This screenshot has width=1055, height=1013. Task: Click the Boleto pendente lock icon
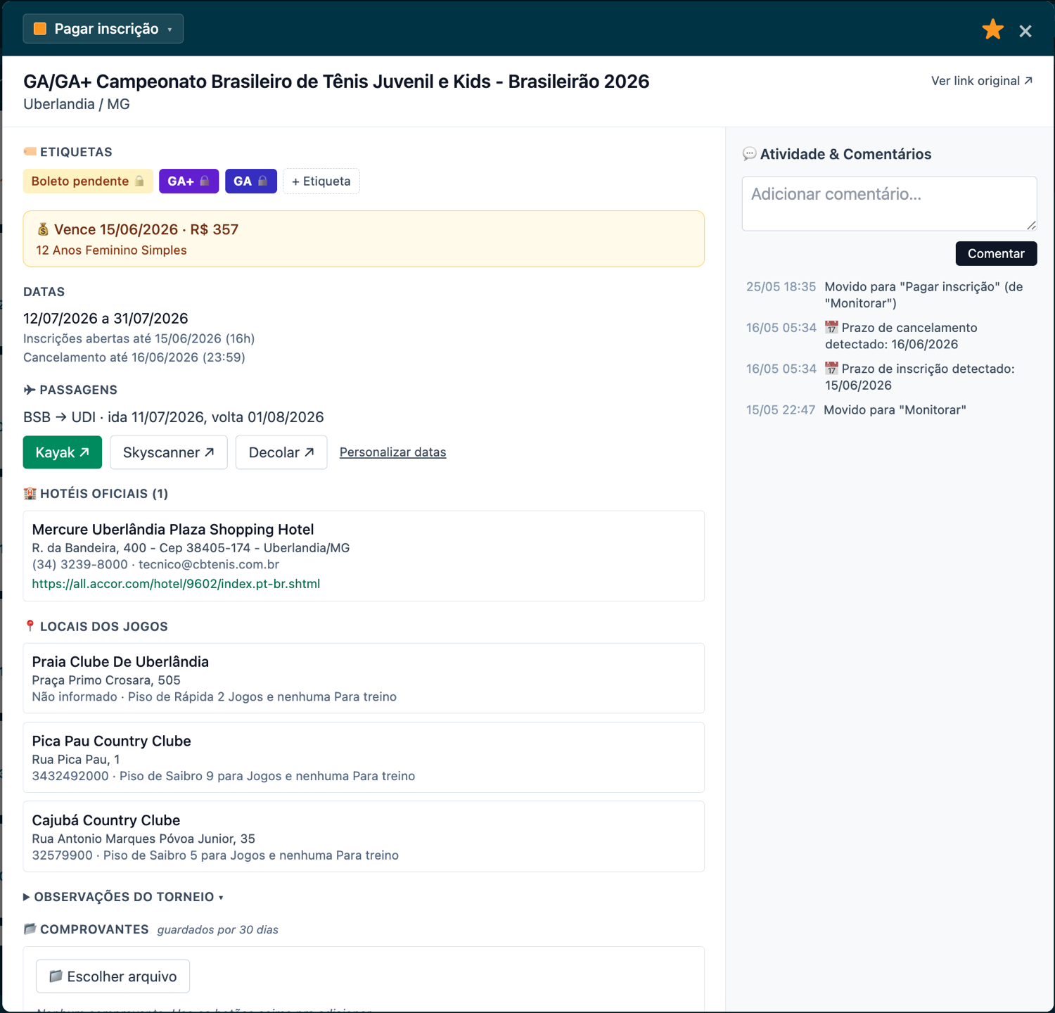(x=139, y=181)
